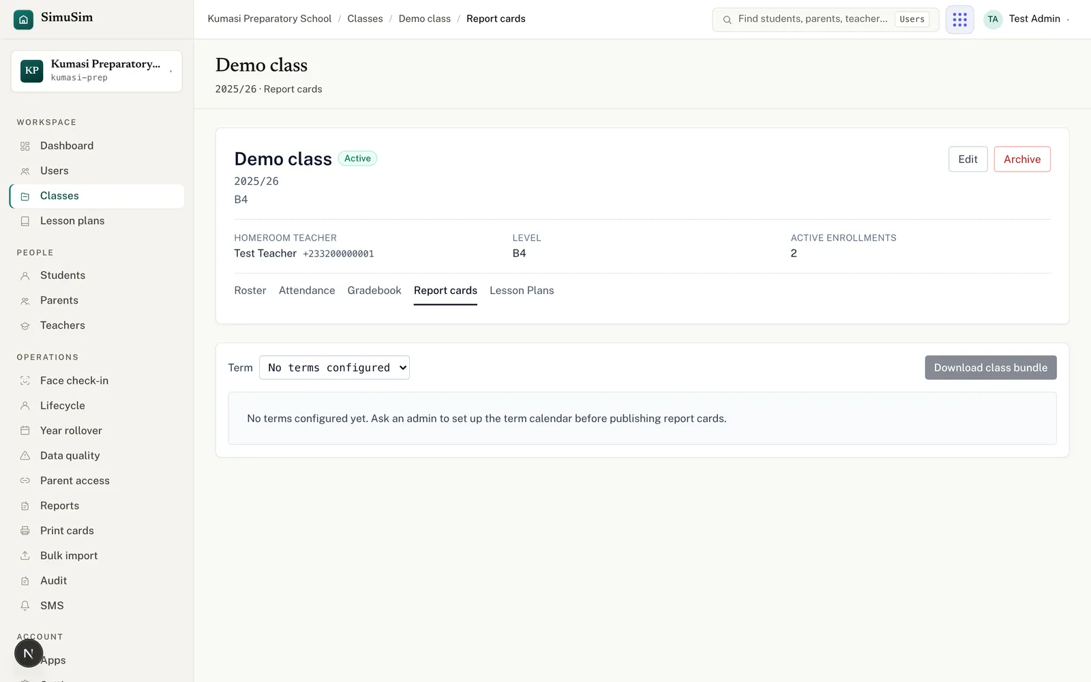Click the Parents people icon

(25, 301)
